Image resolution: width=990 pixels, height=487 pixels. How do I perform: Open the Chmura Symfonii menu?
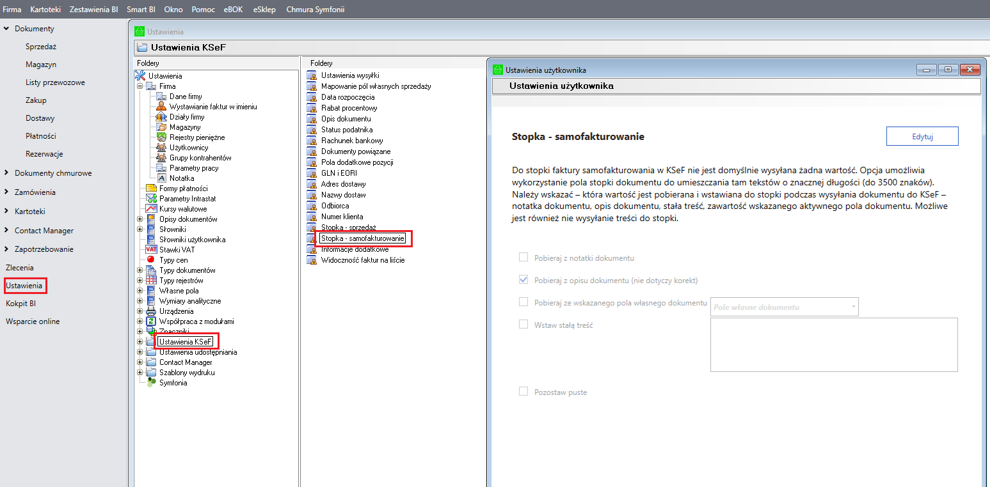tap(315, 10)
